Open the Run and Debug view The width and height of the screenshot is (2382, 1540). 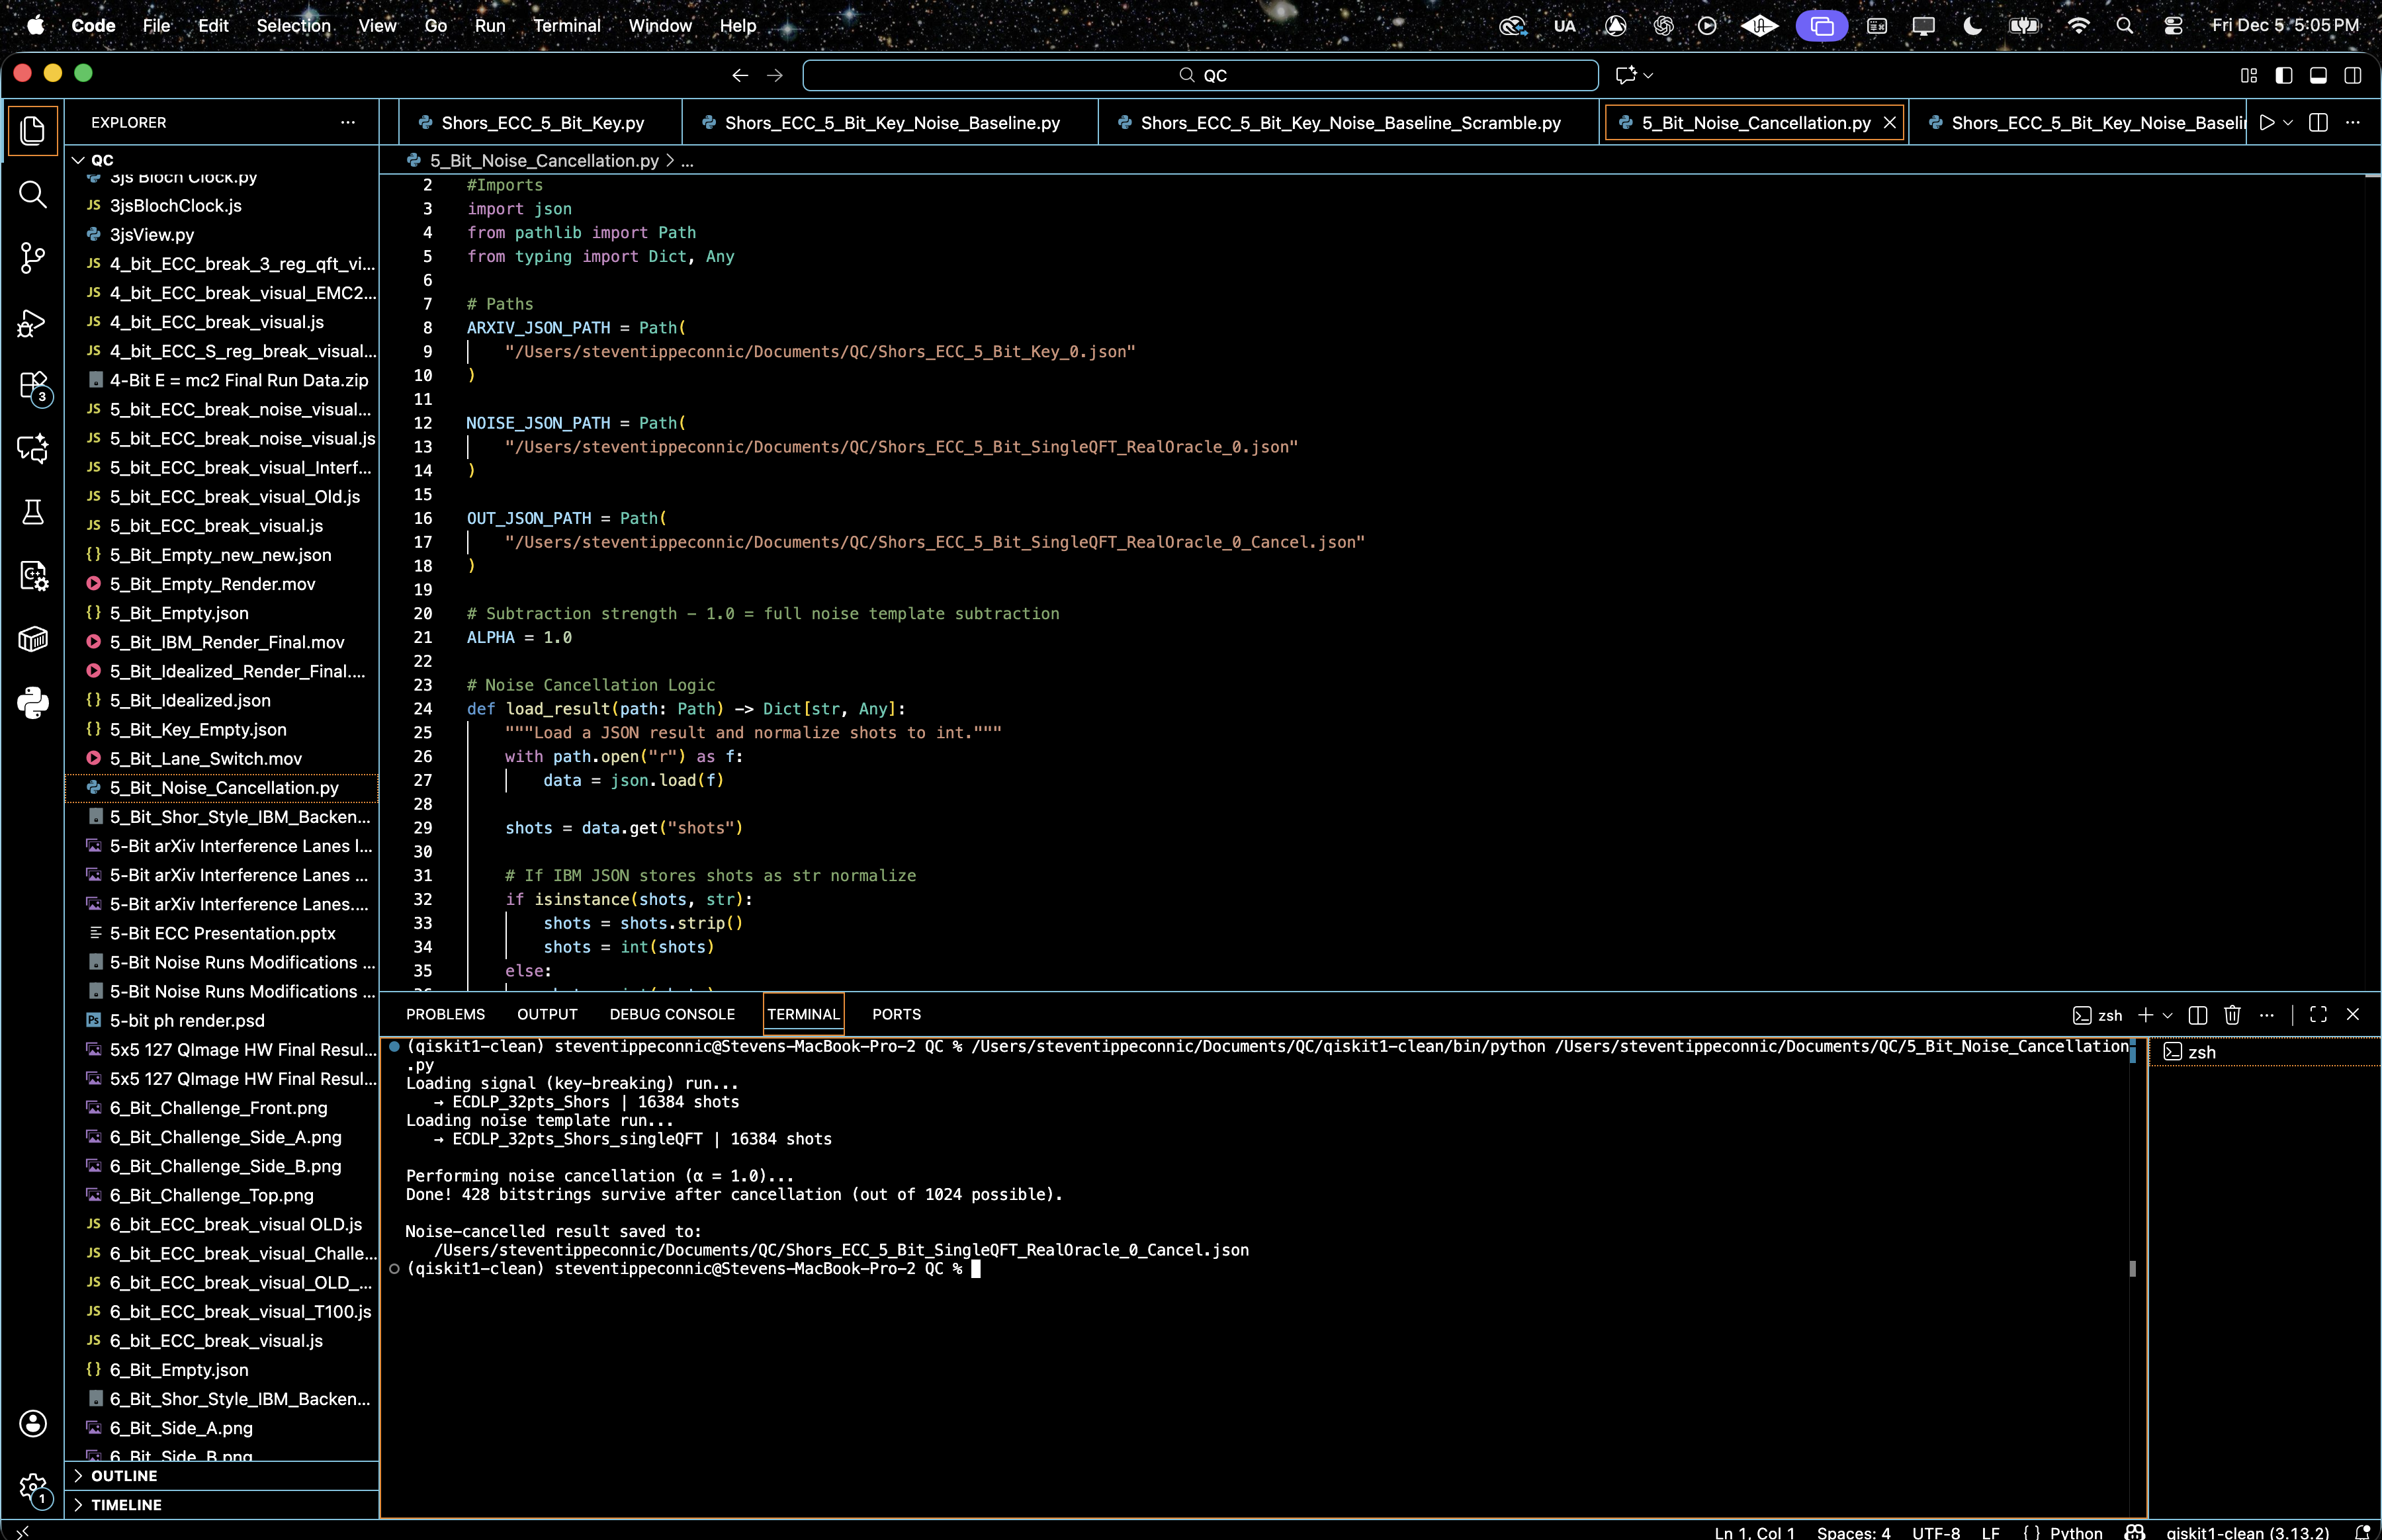click(x=33, y=322)
